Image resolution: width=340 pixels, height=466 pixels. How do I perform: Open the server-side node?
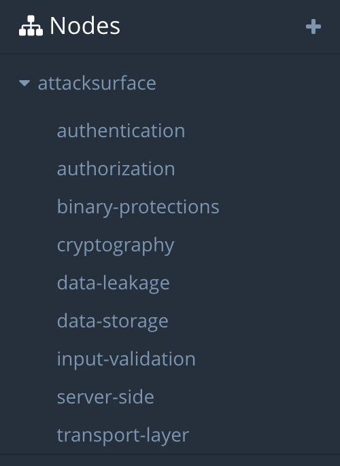pyautogui.click(x=105, y=397)
